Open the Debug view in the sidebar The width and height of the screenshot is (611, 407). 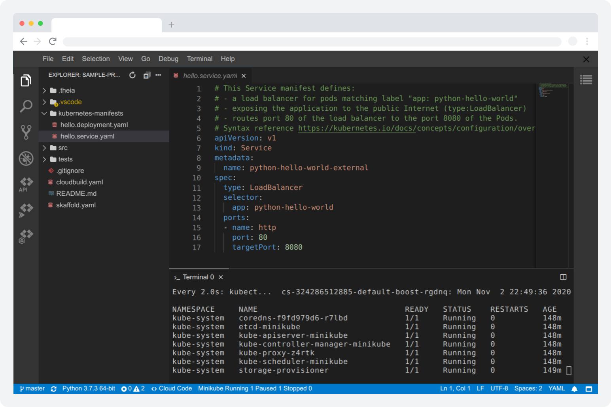click(x=26, y=158)
